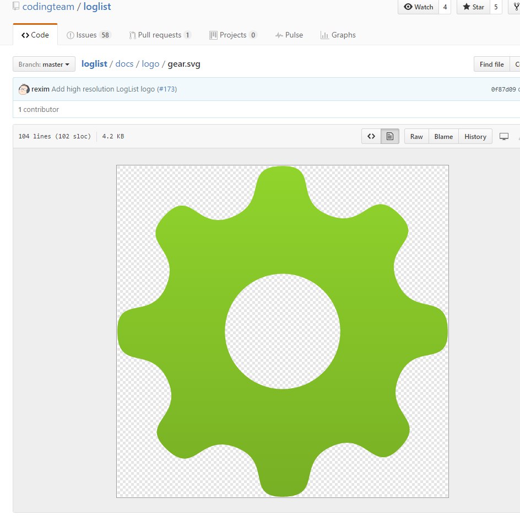
Task: Open the logo folder breadcrumb
Action: coord(150,64)
